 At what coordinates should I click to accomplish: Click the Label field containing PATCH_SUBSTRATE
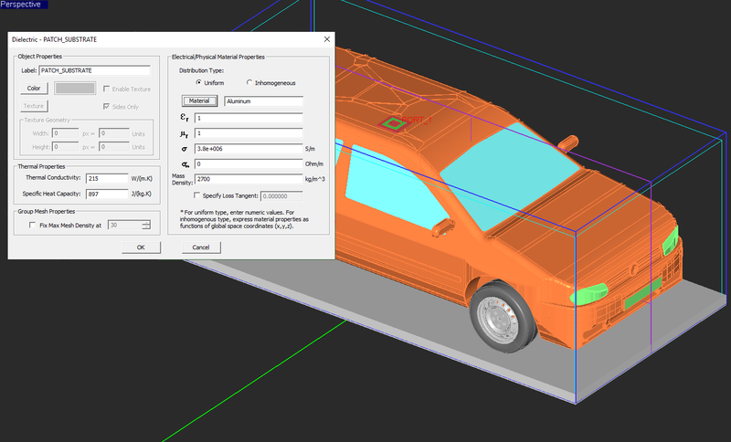(94, 70)
